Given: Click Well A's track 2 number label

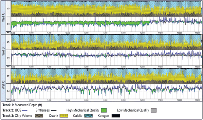Looking at the screenshot, I should click(x=8, y=24).
